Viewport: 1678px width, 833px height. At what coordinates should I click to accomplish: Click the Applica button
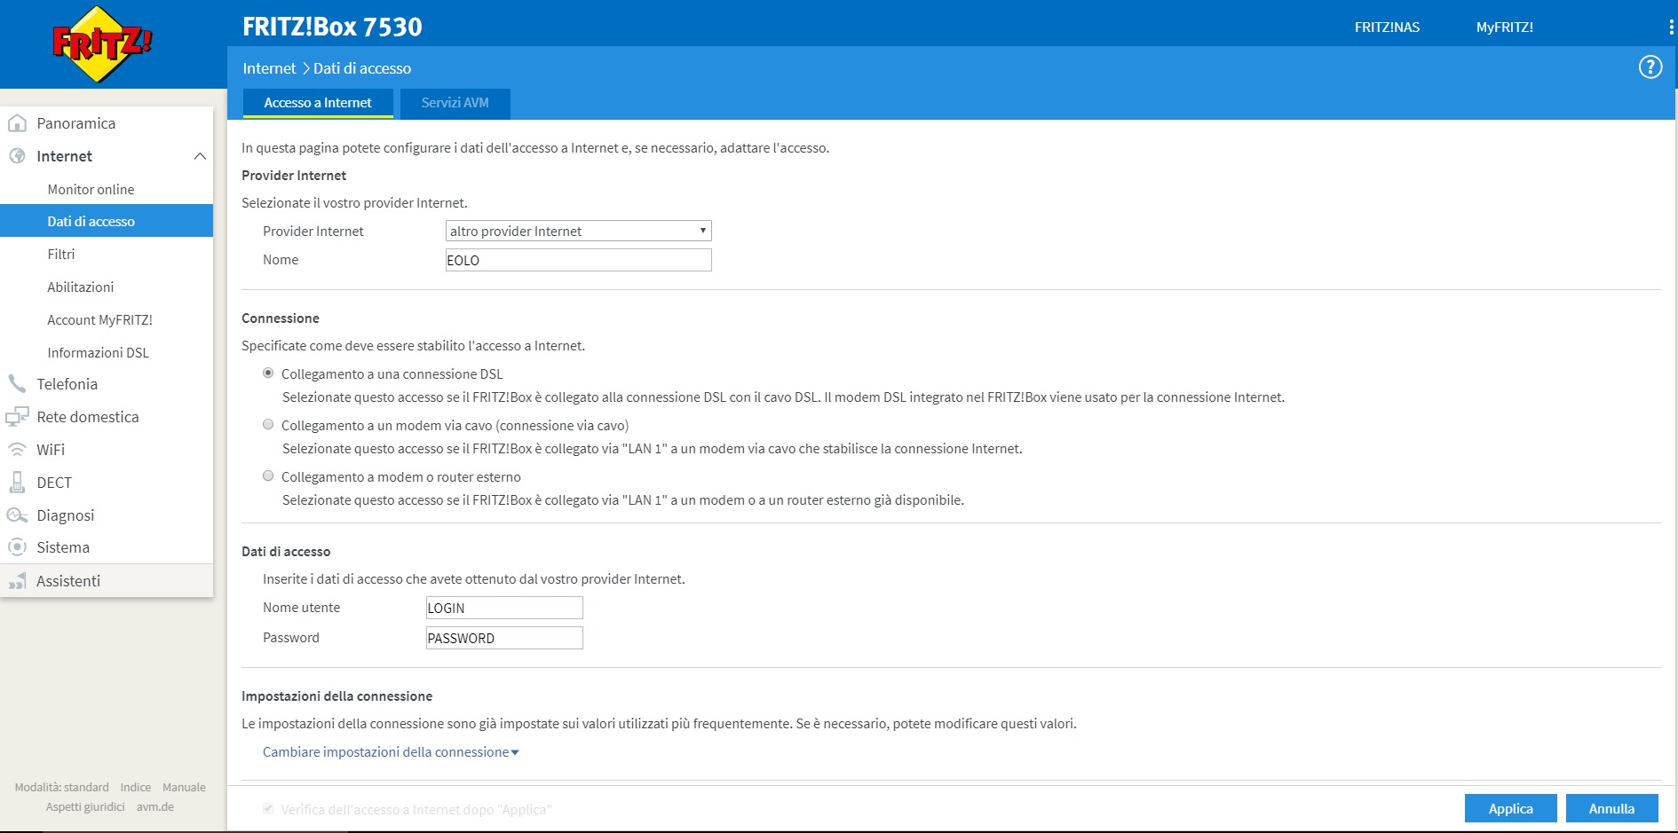tap(1510, 808)
